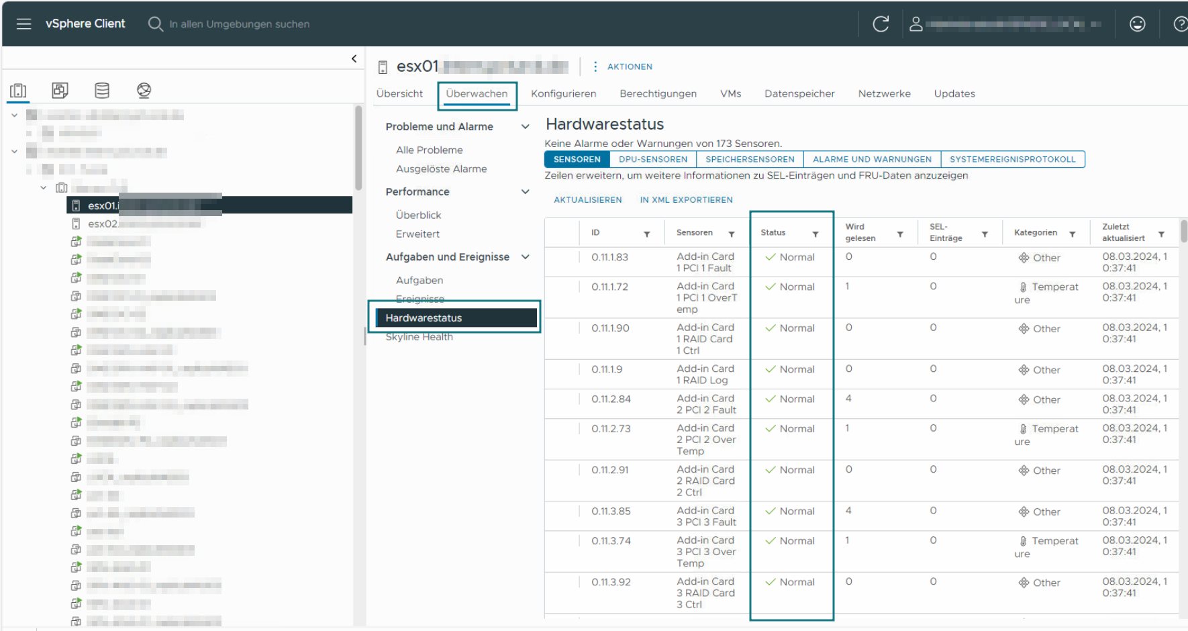Open the hamburger navigation menu
This screenshot has width=1188, height=631.
tap(23, 24)
